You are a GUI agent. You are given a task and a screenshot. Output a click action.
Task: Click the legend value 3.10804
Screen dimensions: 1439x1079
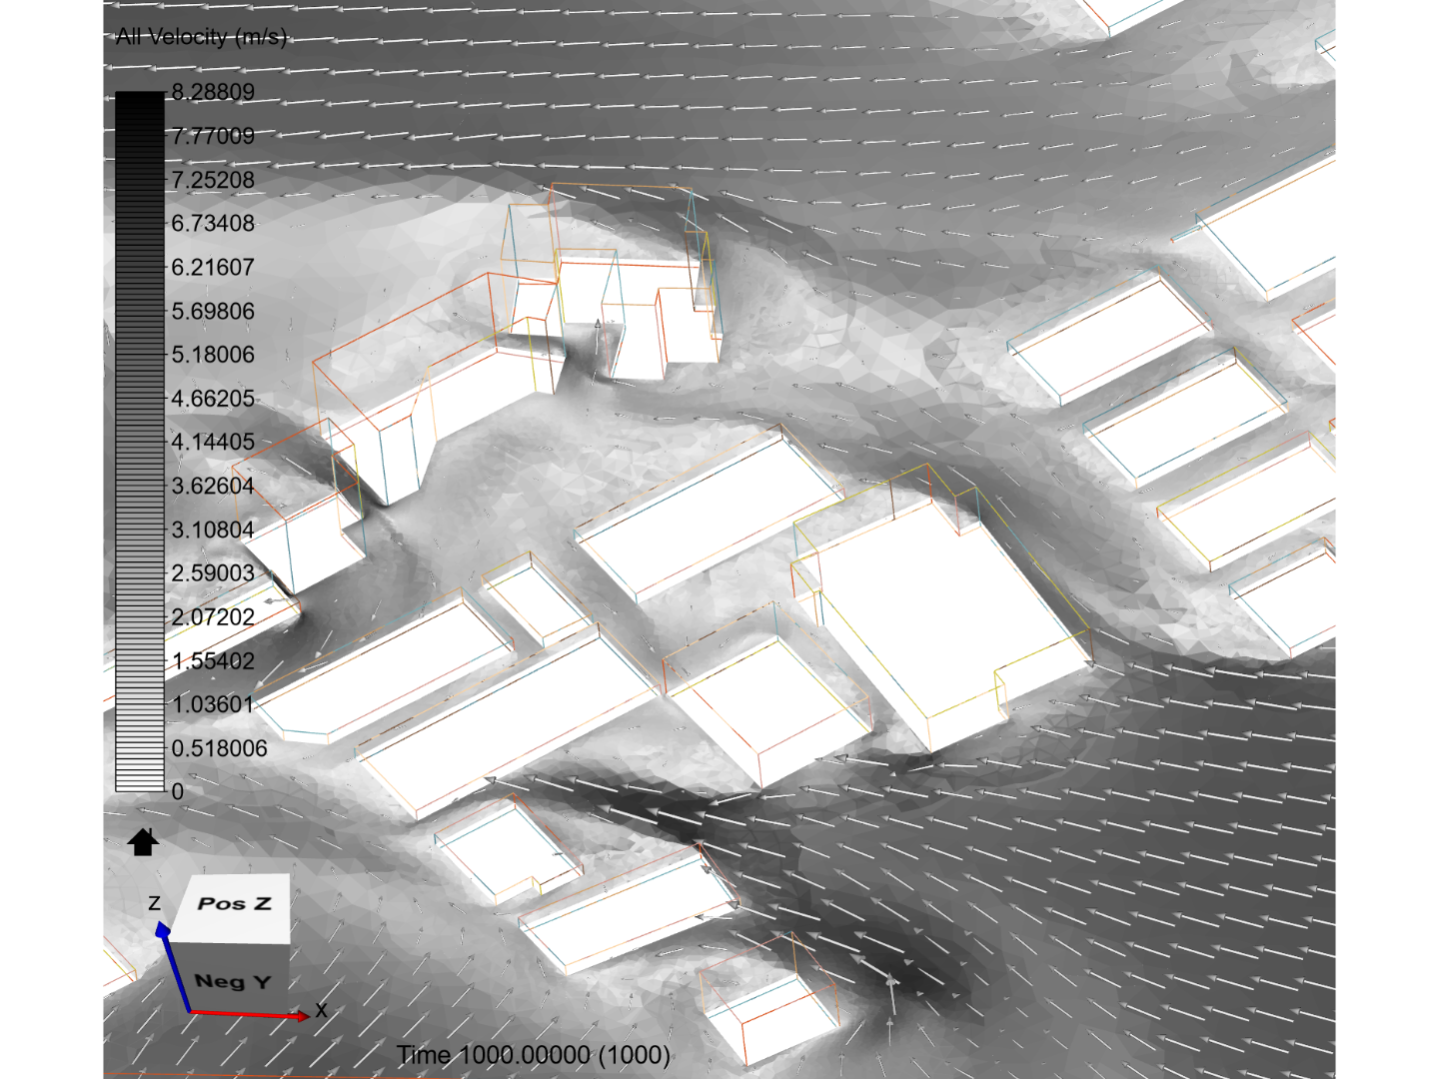213,530
